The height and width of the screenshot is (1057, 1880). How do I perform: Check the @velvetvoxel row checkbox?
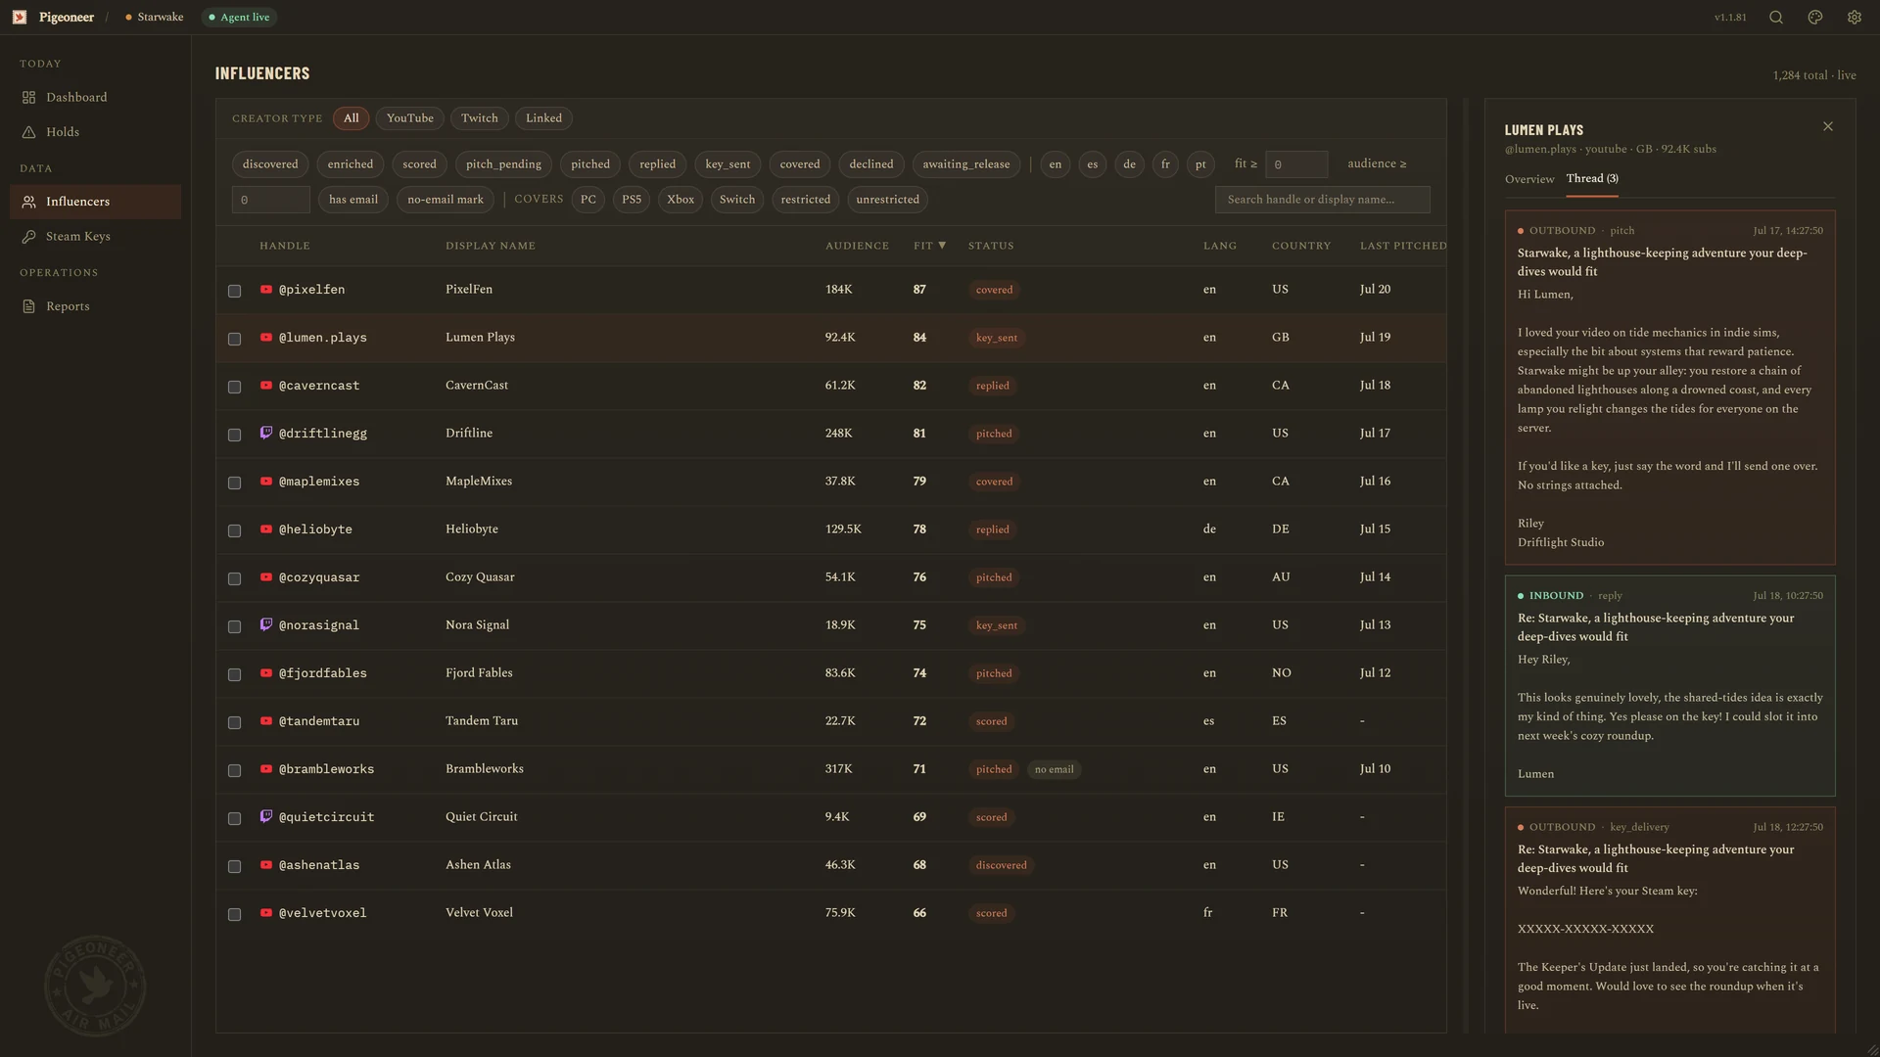tap(235, 914)
